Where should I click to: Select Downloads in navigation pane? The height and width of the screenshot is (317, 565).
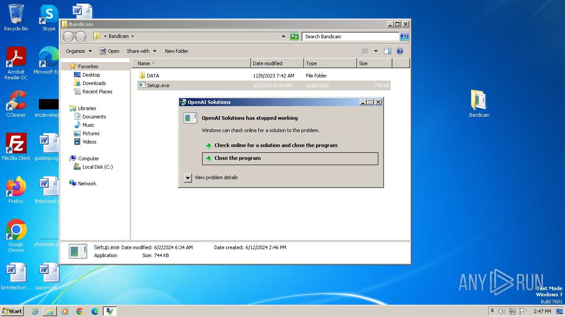(x=94, y=83)
